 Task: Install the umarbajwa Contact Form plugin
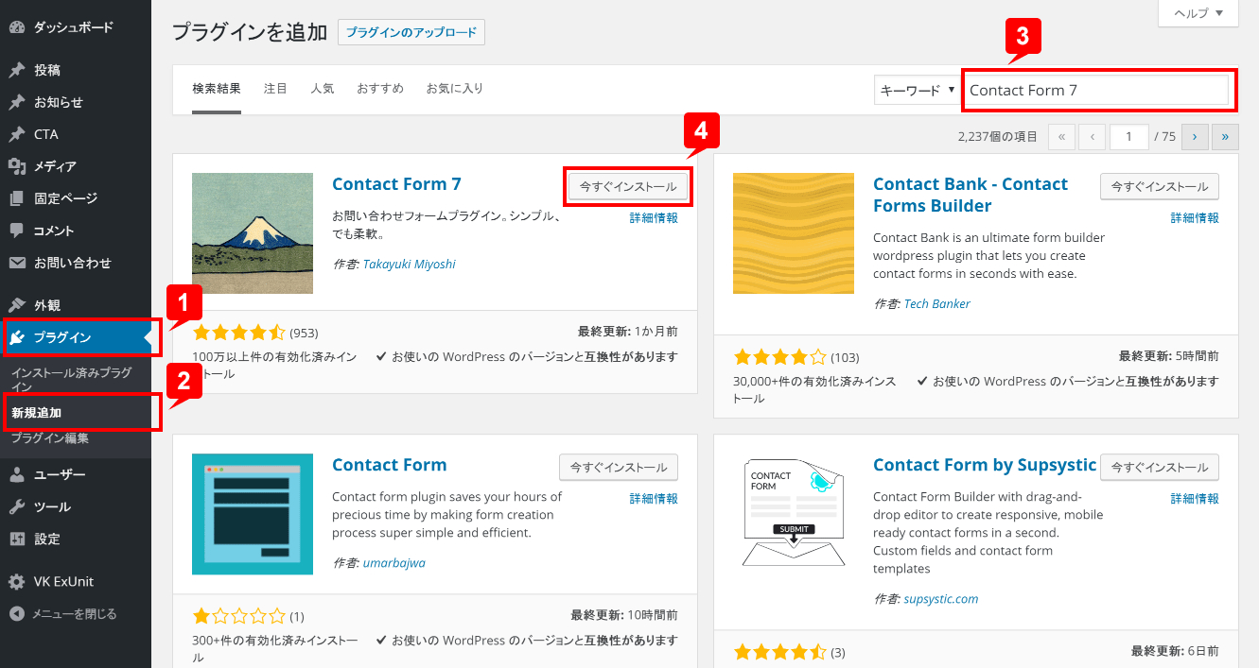pyautogui.click(x=619, y=468)
